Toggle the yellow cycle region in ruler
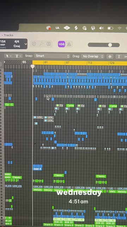 pos(80,63)
